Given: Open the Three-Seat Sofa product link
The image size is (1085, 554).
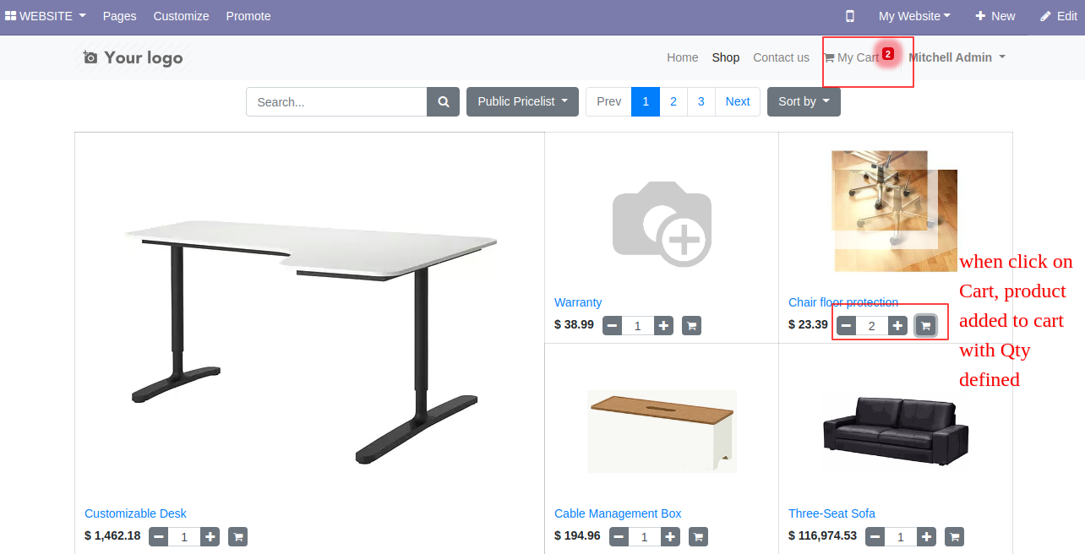Looking at the screenshot, I should click(x=831, y=513).
